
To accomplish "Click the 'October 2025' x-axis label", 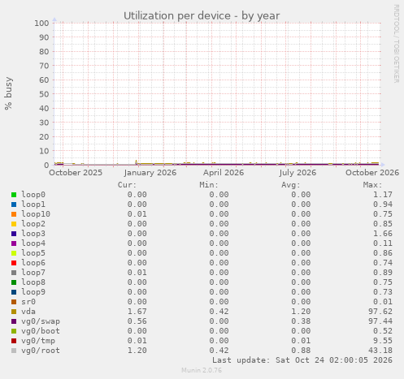I will pos(76,173).
